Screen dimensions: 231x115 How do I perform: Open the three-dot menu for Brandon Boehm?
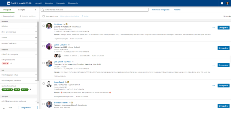[214, 106]
